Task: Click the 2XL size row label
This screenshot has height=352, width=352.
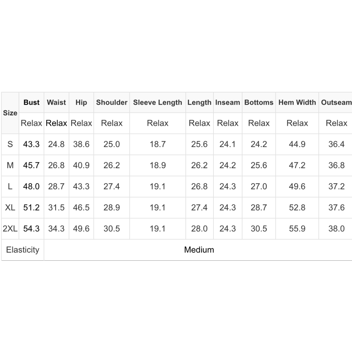Action: tap(10, 229)
